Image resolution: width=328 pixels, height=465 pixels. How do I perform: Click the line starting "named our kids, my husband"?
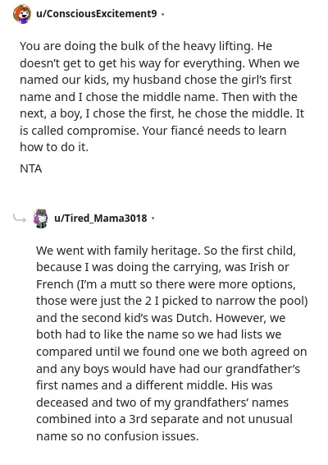coord(156,80)
